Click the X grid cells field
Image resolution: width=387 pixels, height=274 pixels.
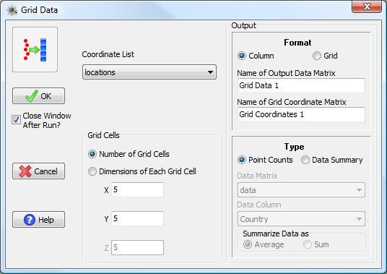tap(137, 189)
